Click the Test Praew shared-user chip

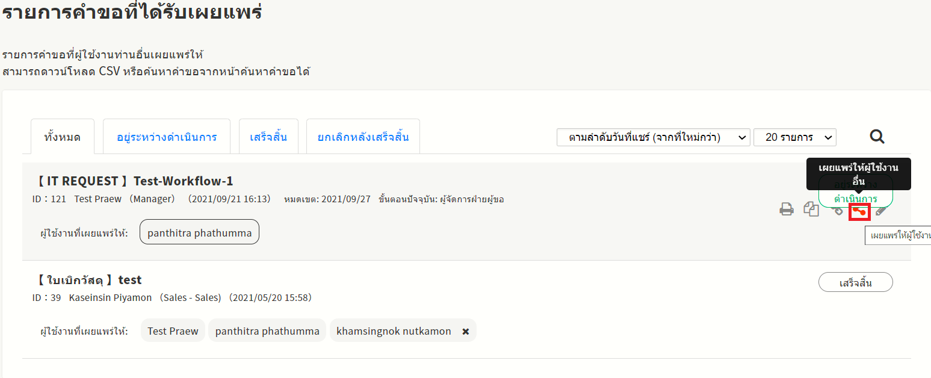(x=173, y=331)
